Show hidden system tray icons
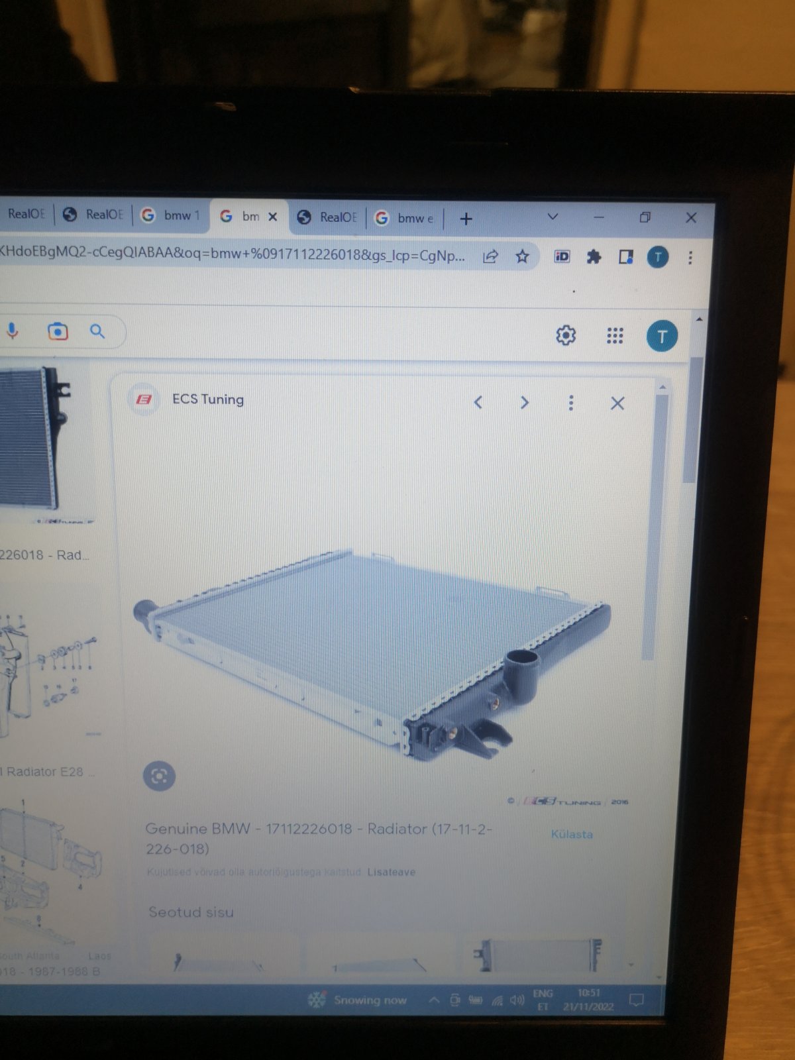Image resolution: width=795 pixels, height=1060 pixels. pos(433,1000)
